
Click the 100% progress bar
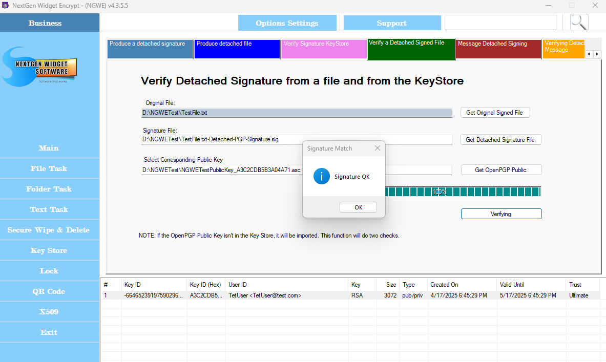coord(463,191)
